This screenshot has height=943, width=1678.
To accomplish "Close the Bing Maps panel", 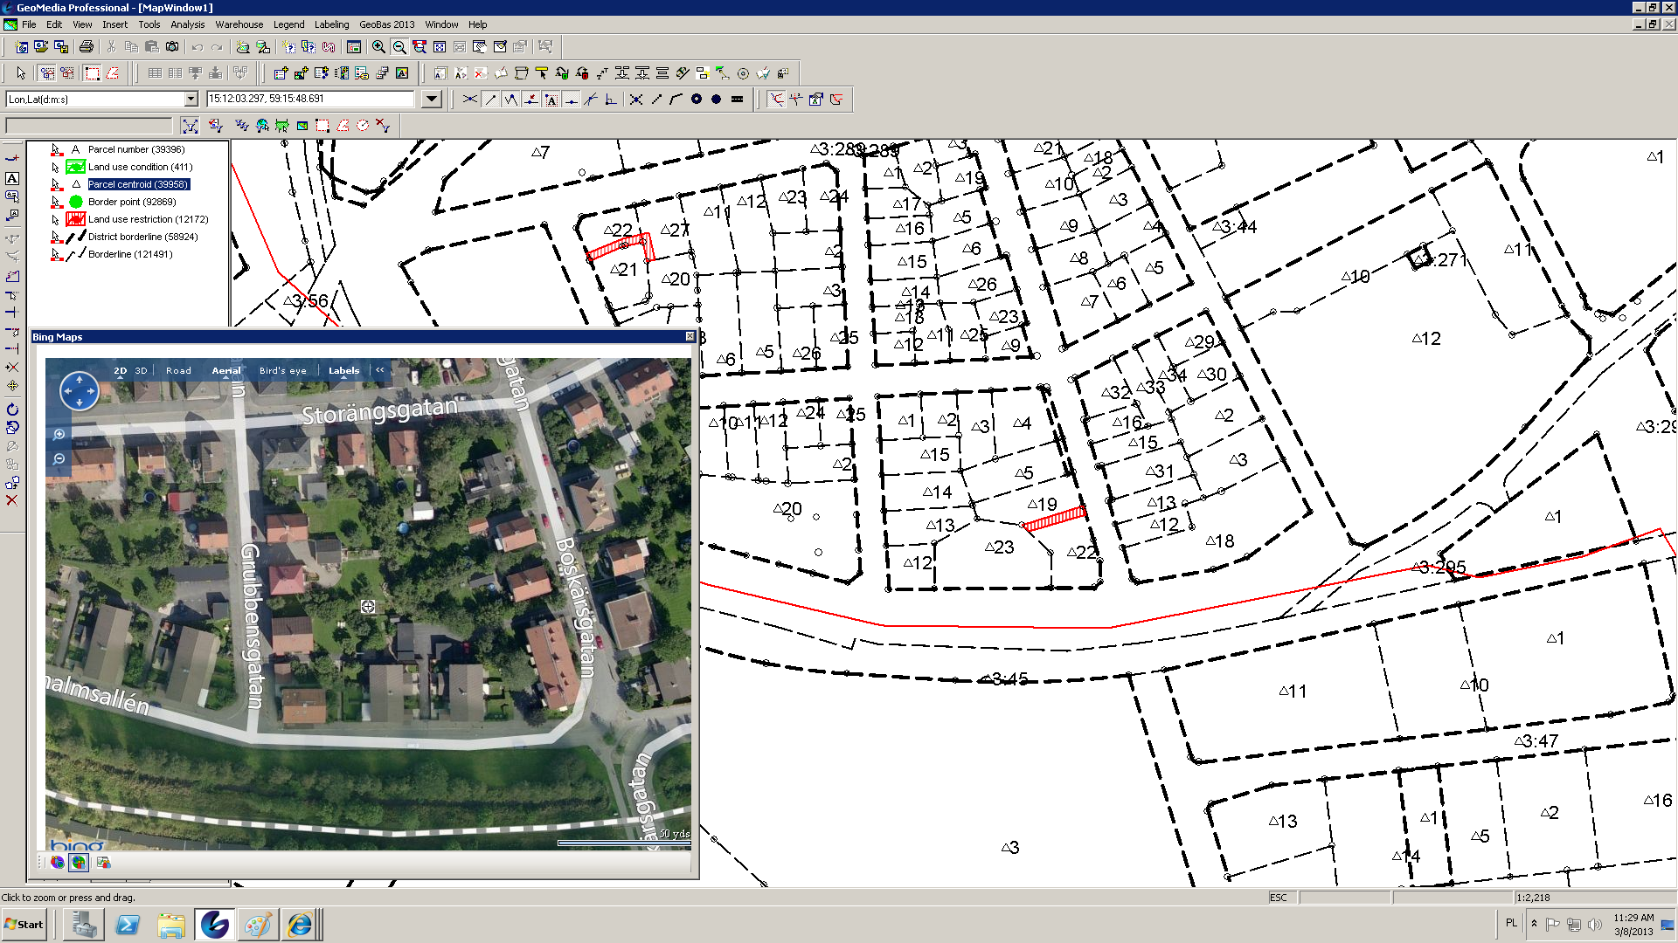I will [690, 337].
